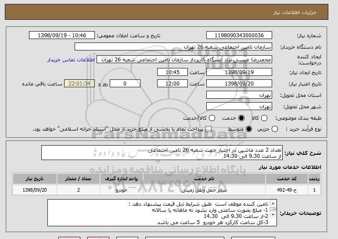Screen dimensions: 338x239
Task: Click the validity time field 12:00
Action: tap(173, 84)
